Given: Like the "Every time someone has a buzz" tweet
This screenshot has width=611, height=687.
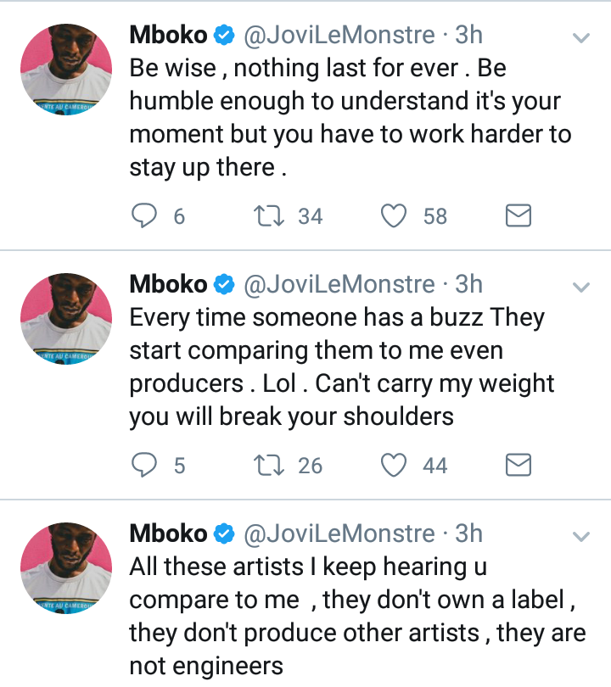Looking at the screenshot, I should click(394, 465).
